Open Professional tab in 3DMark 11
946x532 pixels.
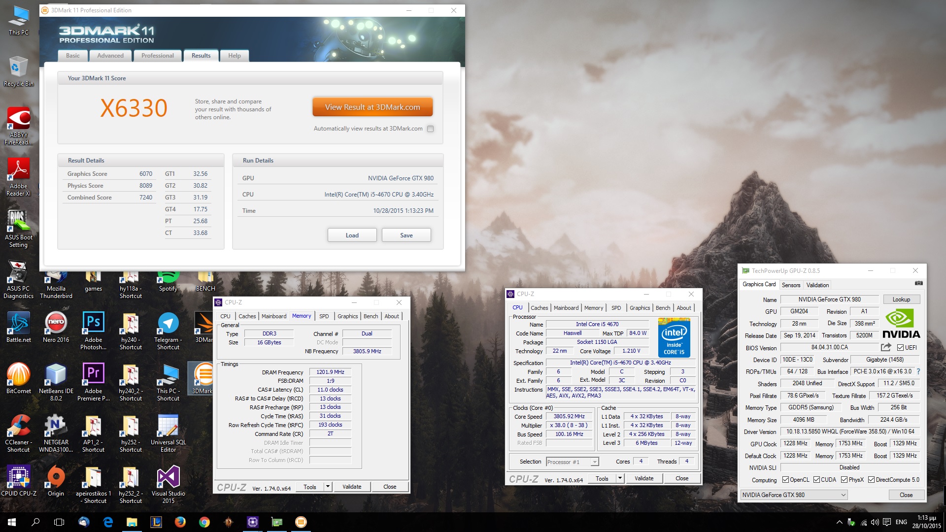pos(158,56)
